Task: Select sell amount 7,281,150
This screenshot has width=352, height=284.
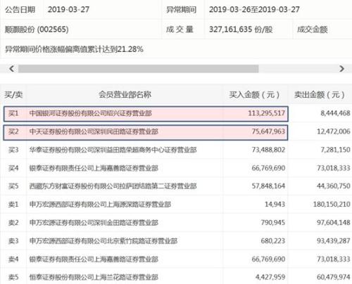Action: (335, 150)
